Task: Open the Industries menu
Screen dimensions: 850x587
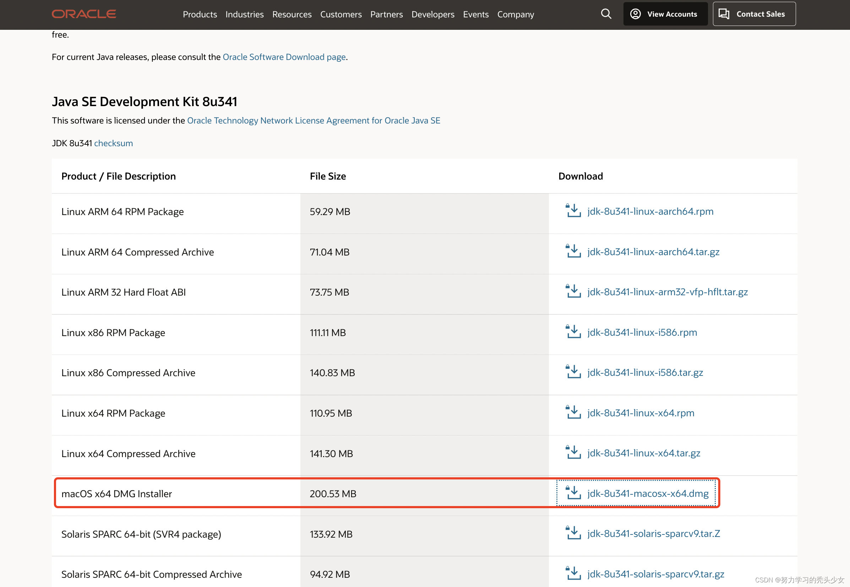Action: 244,14
